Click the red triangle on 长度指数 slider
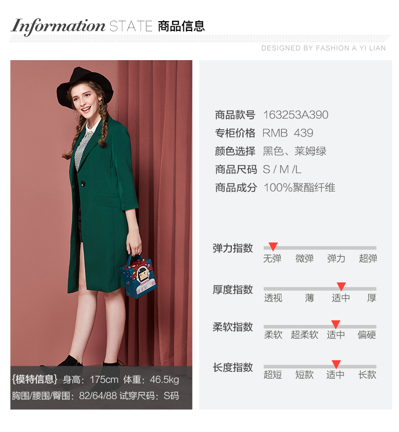The height and width of the screenshot is (432, 399). tap(336, 364)
